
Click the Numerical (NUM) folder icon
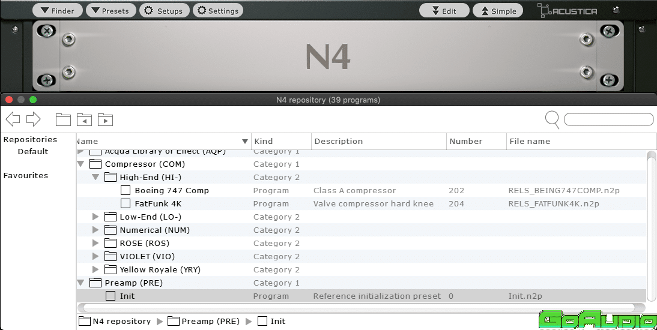click(110, 230)
